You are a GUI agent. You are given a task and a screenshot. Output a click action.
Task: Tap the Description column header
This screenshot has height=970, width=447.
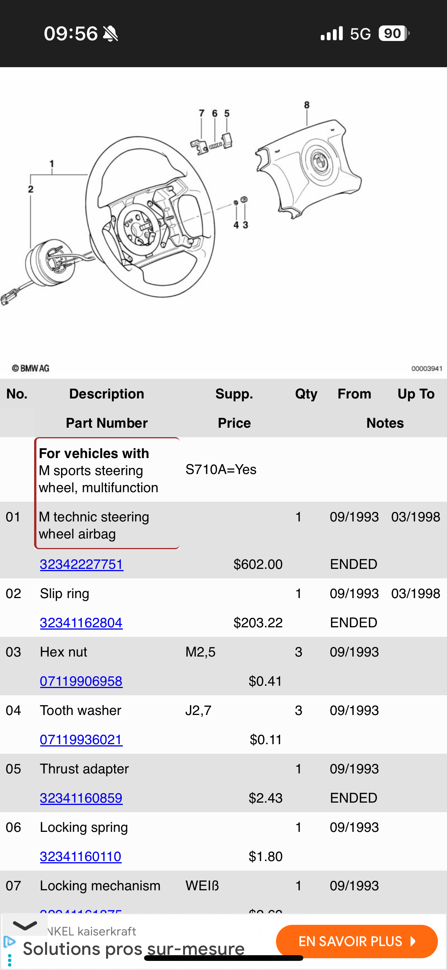(107, 394)
